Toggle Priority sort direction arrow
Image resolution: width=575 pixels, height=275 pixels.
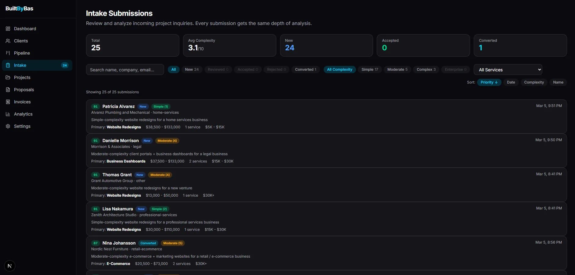click(496, 82)
